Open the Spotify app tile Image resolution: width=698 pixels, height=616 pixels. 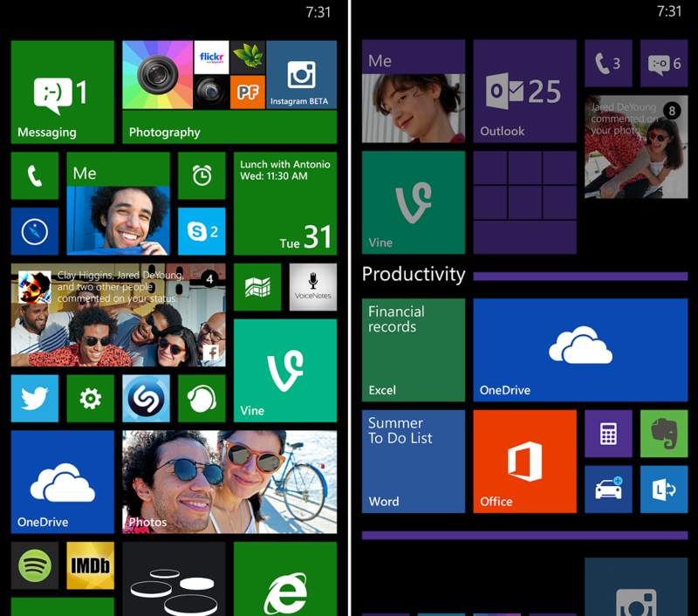[x=35, y=565]
